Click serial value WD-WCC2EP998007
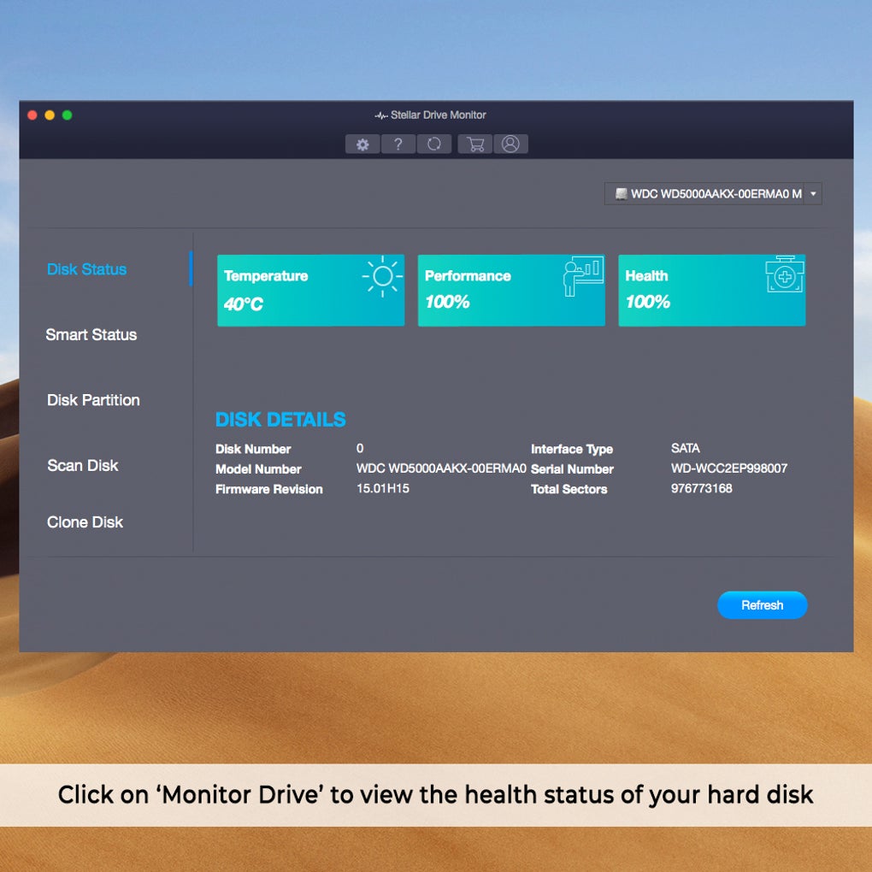Screen dimensions: 872x872 (x=729, y=468)
